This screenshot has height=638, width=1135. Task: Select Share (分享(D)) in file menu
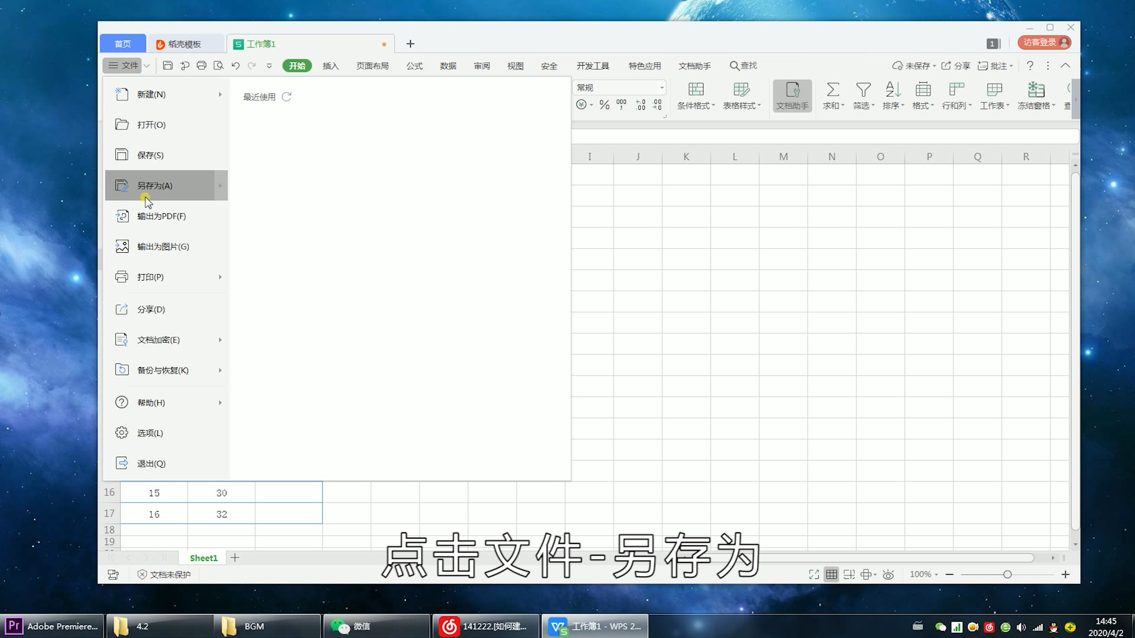(x=166, y=310)
